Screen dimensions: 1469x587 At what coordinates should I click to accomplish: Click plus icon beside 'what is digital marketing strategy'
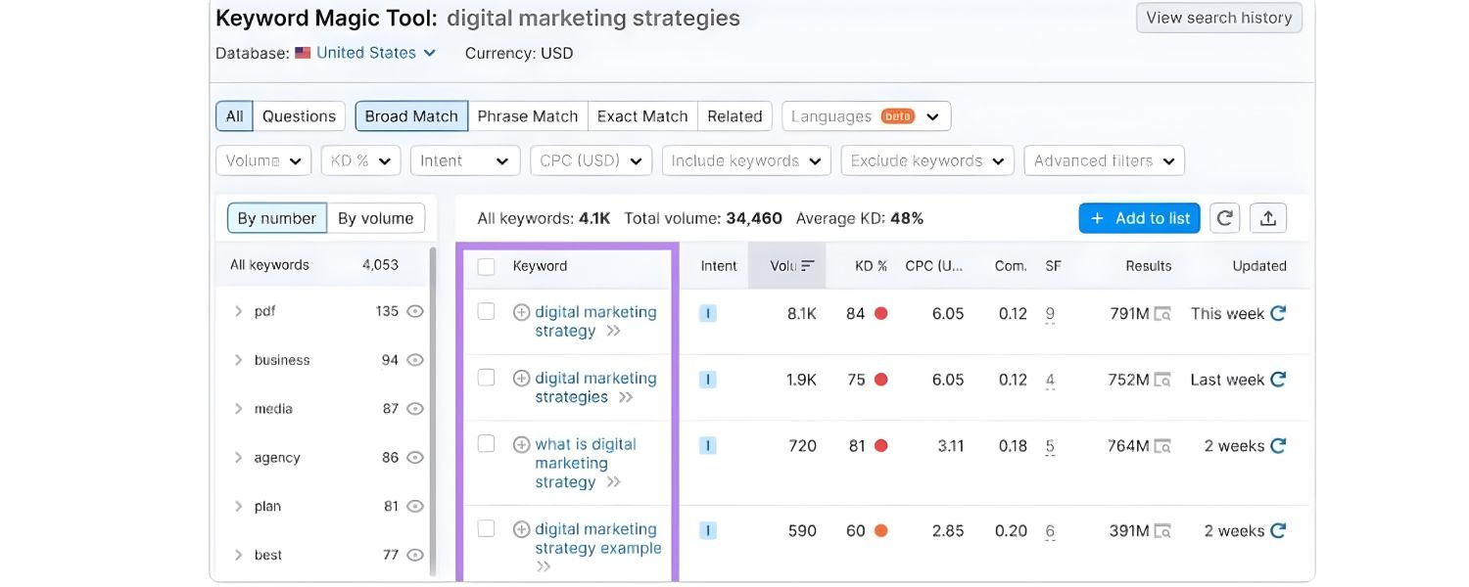pyautogui.click(x=520, y=443)
